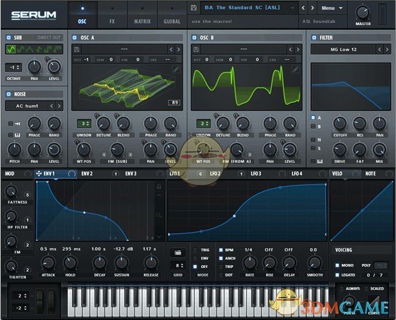Adjust the OSC A unison voices stepper

84,123
